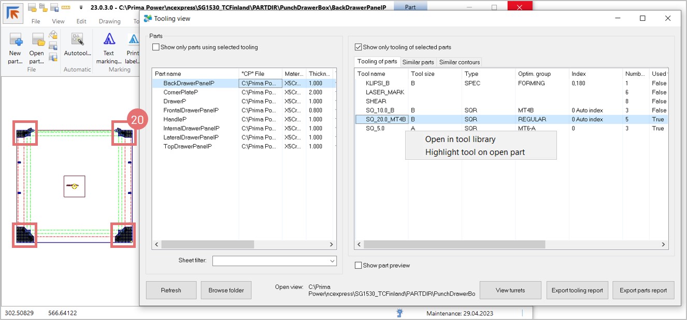Viewport: 687px width, 320px height.
Task: Choose Open in tool library from context menu
Action: pos(460,139)
